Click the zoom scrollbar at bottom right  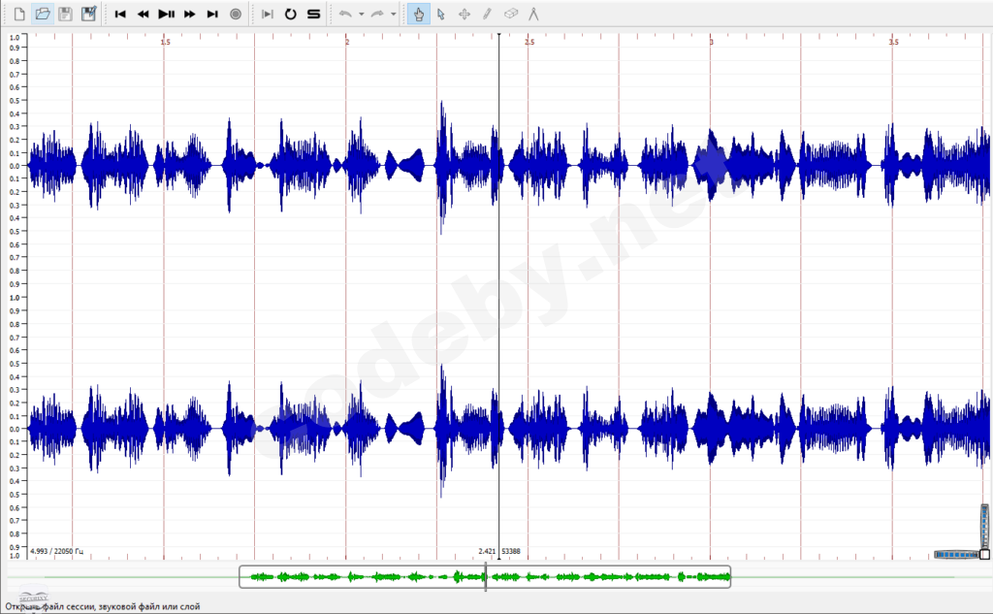pos(955,555)
